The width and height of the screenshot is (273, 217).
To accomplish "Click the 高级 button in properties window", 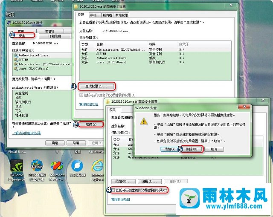I will [91, 124].
